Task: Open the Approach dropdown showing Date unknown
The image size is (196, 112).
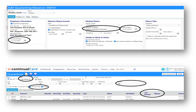Action: click(x=163, y=25)
